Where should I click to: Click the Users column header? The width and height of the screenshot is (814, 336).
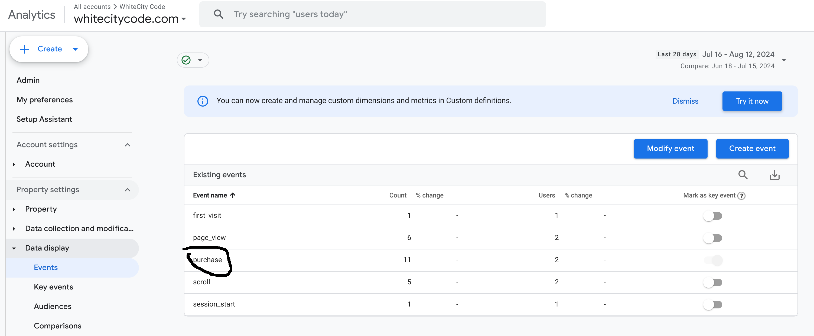pos(546,195)
